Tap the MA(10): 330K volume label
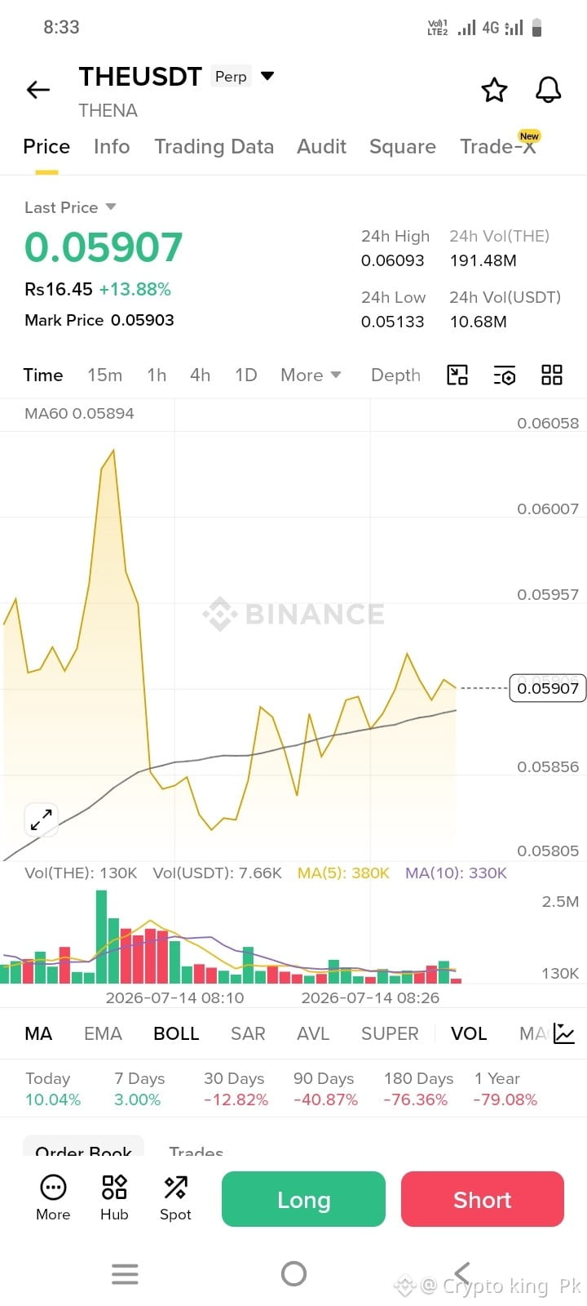Screen dimensions: 587x1306 [x=456, y=873]
